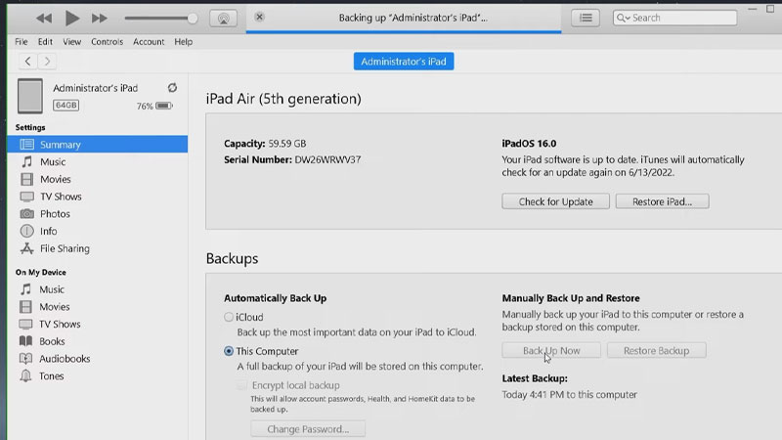Cancel backup with the X icon
The width and height of the screenshot is (782, 440).
259,17
